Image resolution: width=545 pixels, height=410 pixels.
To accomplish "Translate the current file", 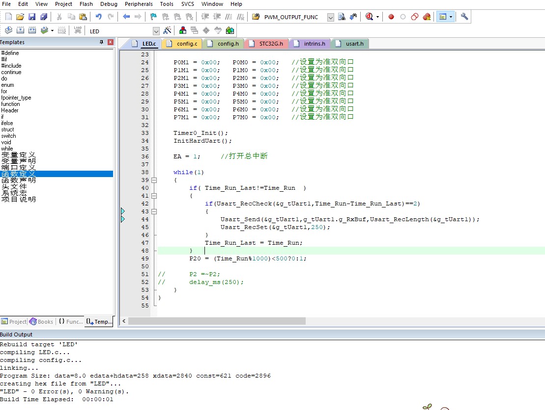I will (x=9, y=30).
